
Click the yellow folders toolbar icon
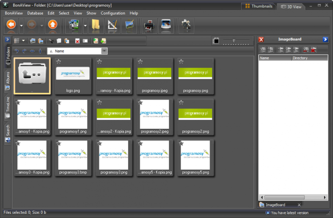coord(96,25)
